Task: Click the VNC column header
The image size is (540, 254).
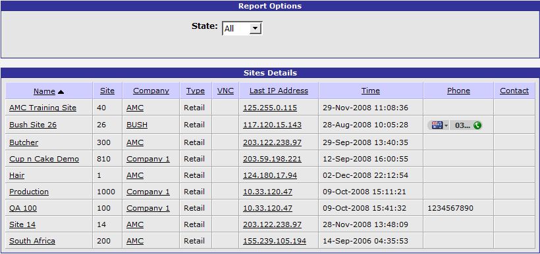Action: point(225,91)
